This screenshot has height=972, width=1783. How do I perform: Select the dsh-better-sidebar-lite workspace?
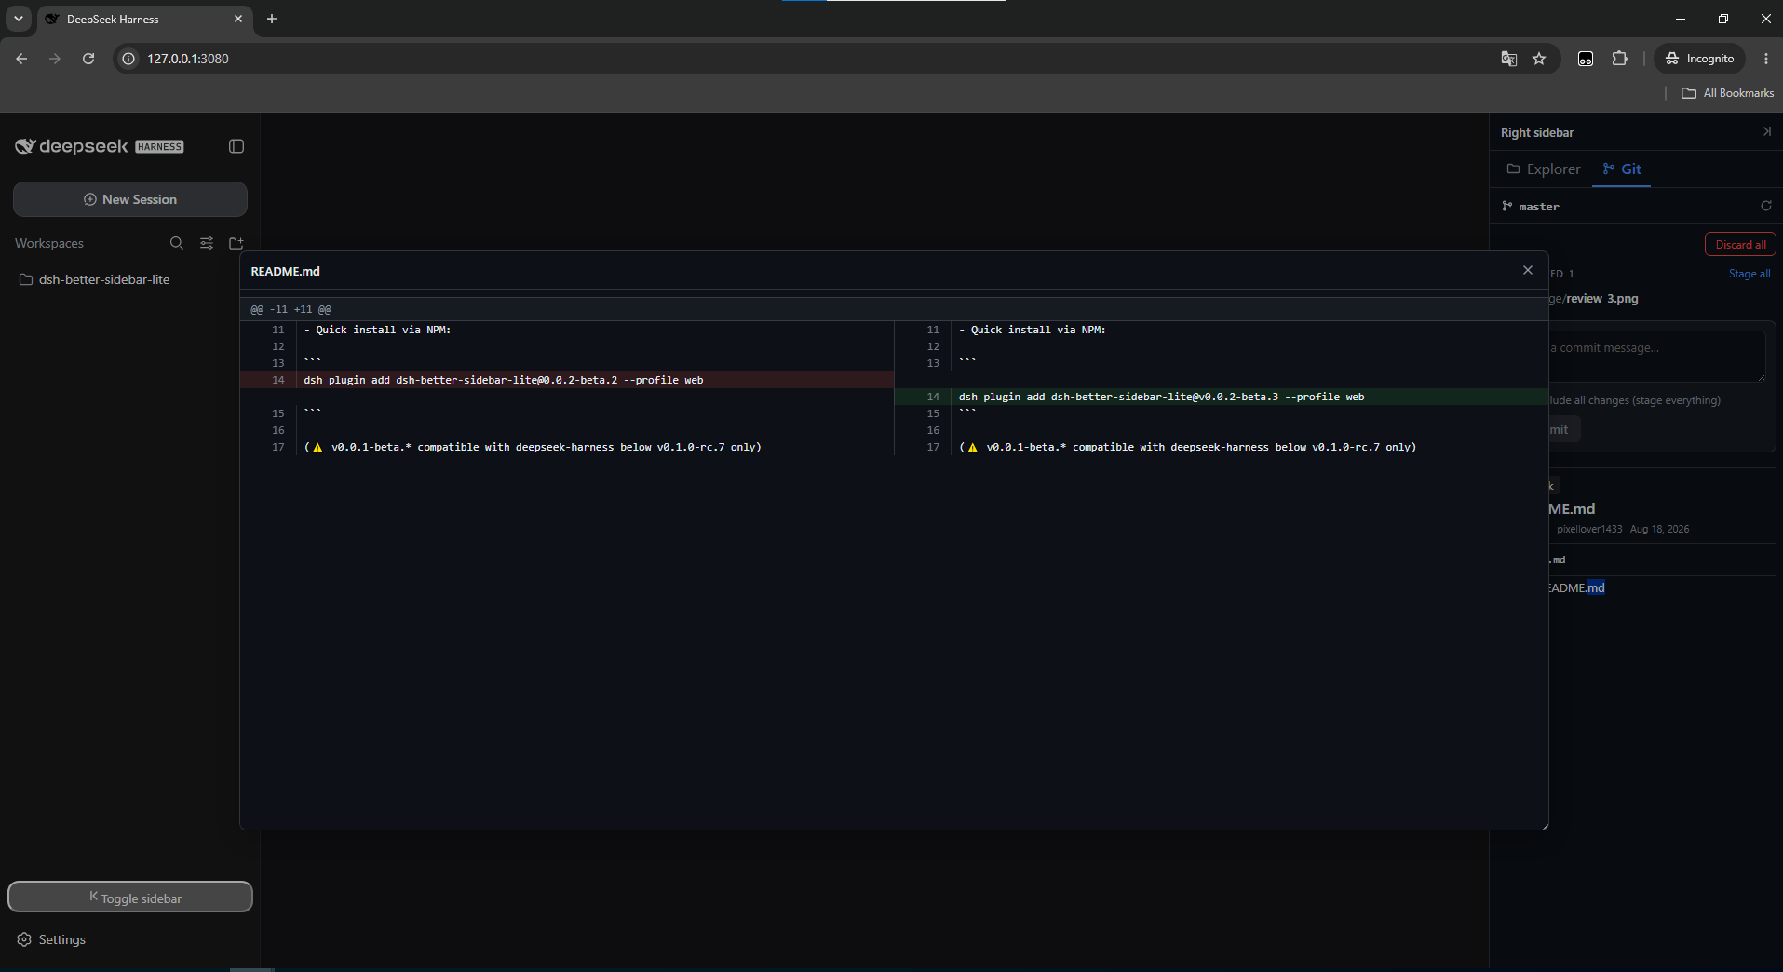pos(104,279)
